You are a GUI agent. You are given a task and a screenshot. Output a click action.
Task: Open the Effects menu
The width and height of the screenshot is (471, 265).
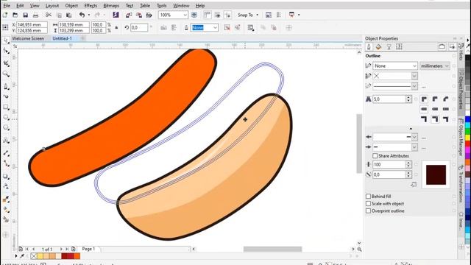91,5
